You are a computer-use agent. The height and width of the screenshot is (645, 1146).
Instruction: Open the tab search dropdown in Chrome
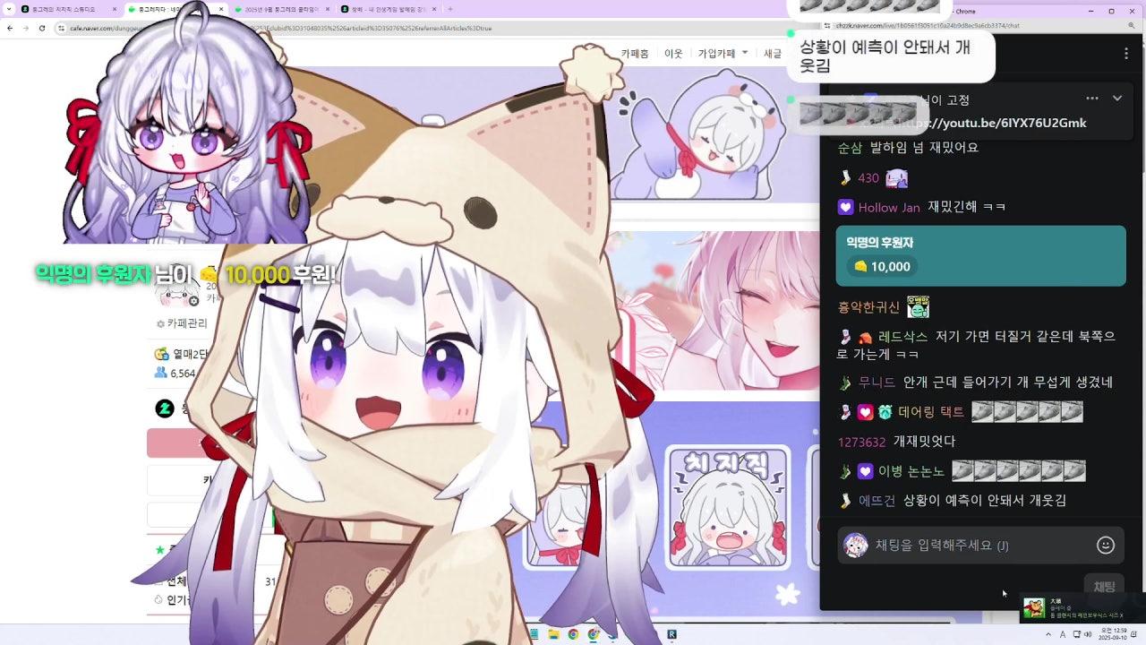pos(9,9)
